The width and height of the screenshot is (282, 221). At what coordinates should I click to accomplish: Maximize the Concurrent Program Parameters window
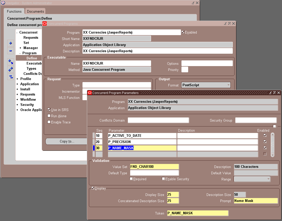(x=275, y=93)
